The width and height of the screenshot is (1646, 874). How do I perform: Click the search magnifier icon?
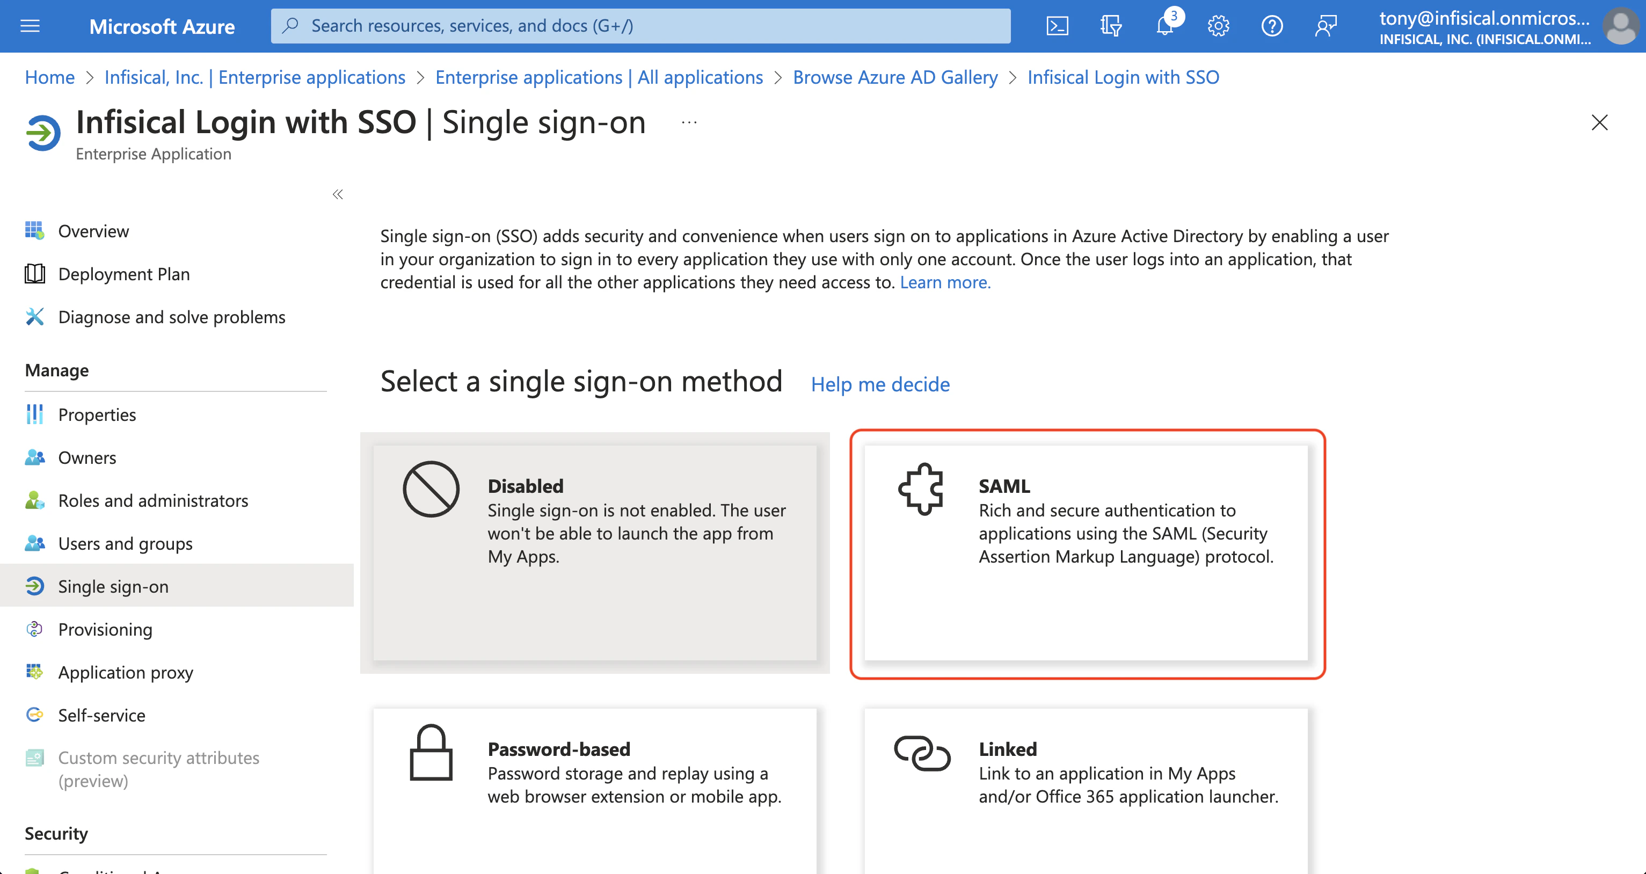pyautogui.click(x=291, y=26)
